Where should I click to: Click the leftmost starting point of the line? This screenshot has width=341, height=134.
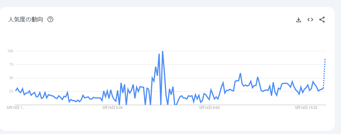pyautogui.click(x=16, y=91)
